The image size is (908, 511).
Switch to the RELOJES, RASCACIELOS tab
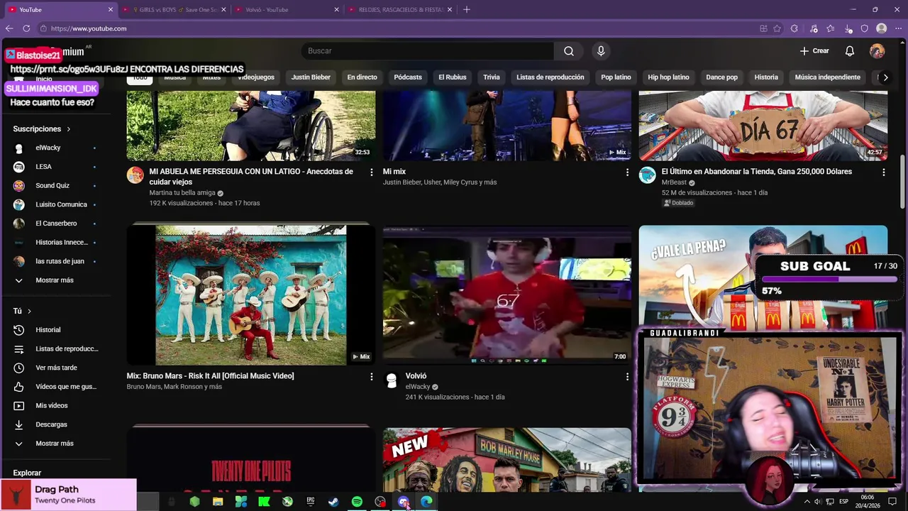pos(401,9)
